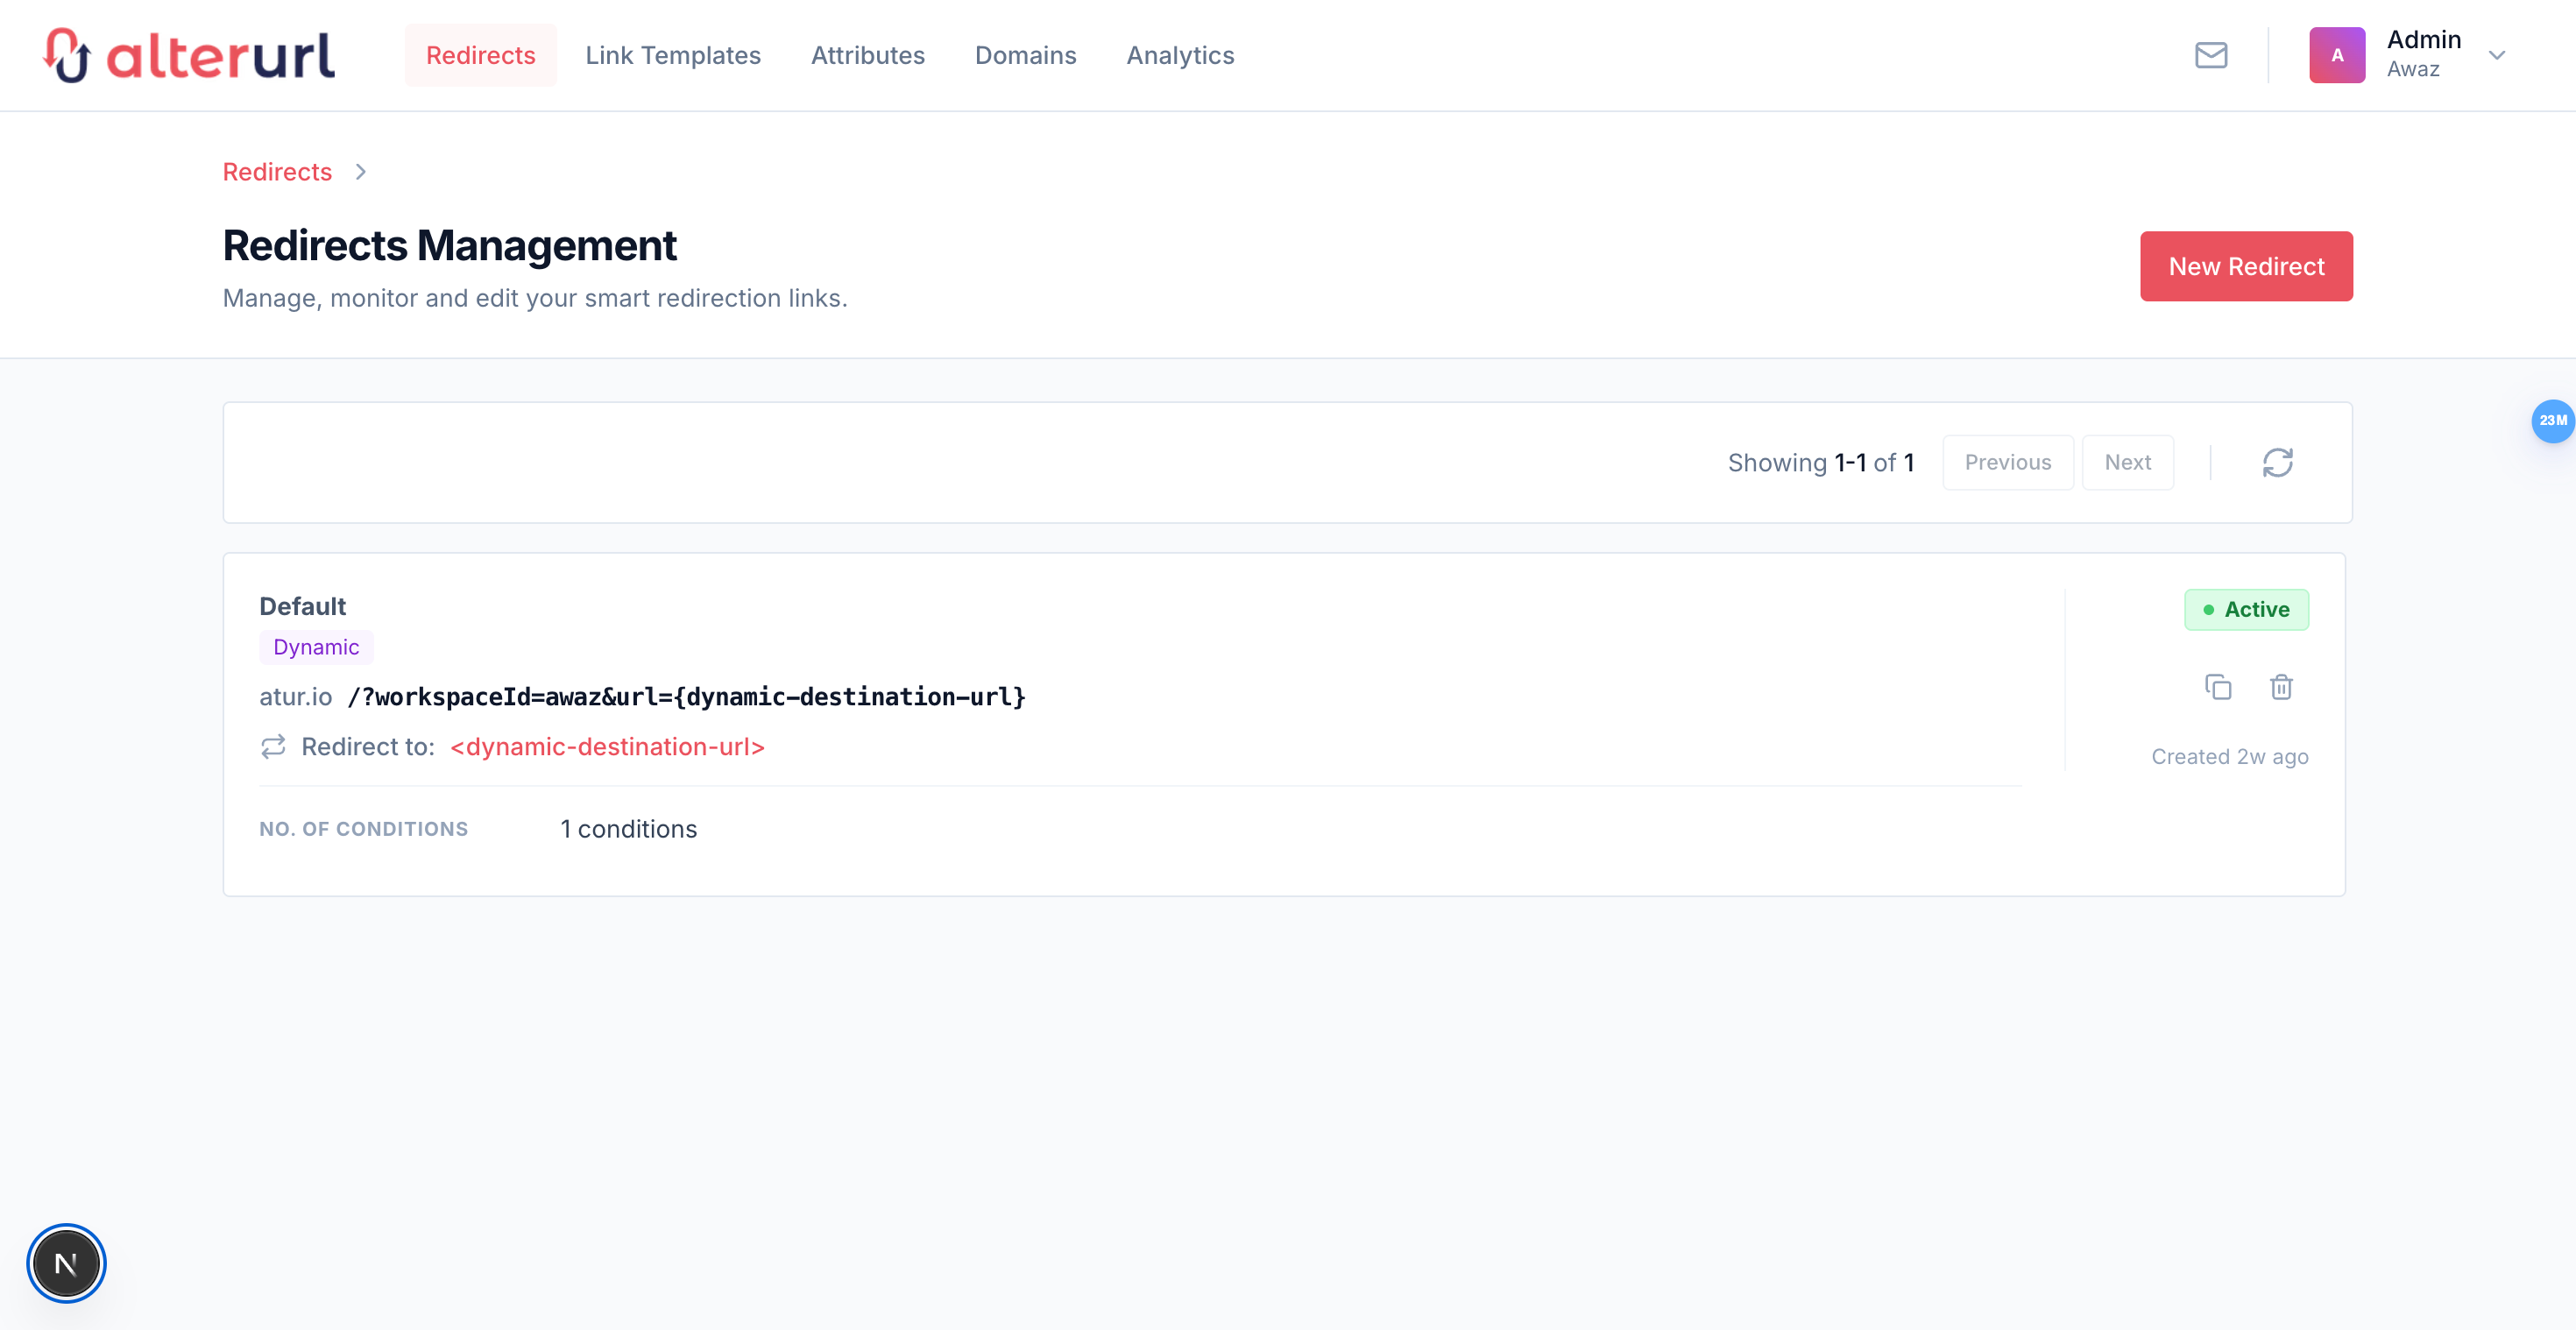Viewport: 2576px width, 1330px height.
Task: Click the Admin avatar badge
Action: [x=2336, y=55]
